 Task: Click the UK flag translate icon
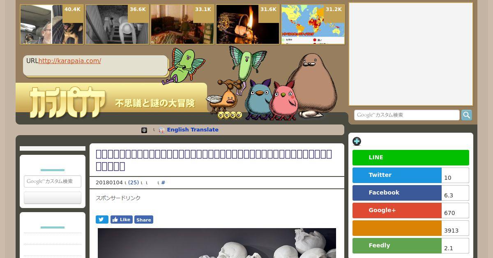point(162,130)
